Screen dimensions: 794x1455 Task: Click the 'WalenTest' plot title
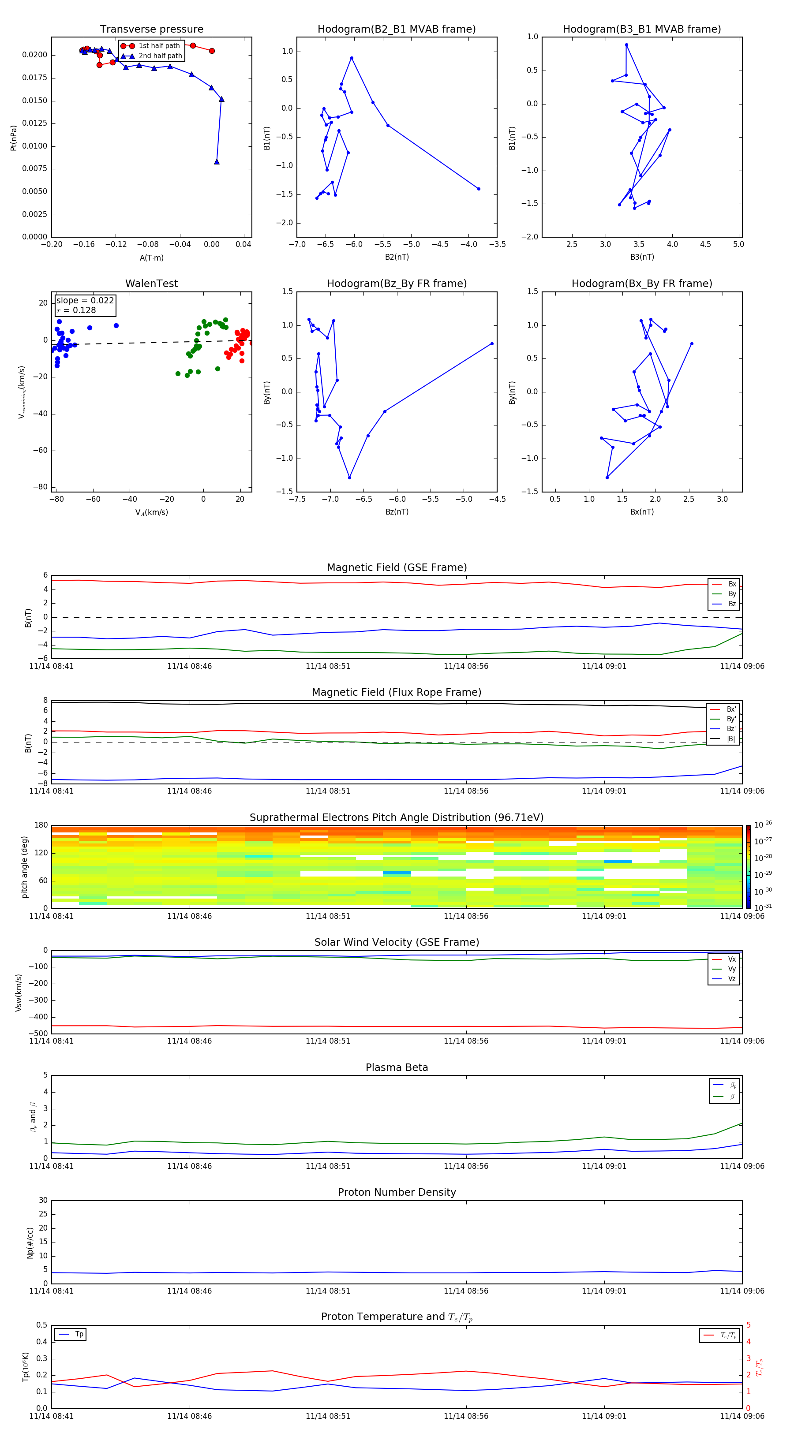tap(151, 284)
